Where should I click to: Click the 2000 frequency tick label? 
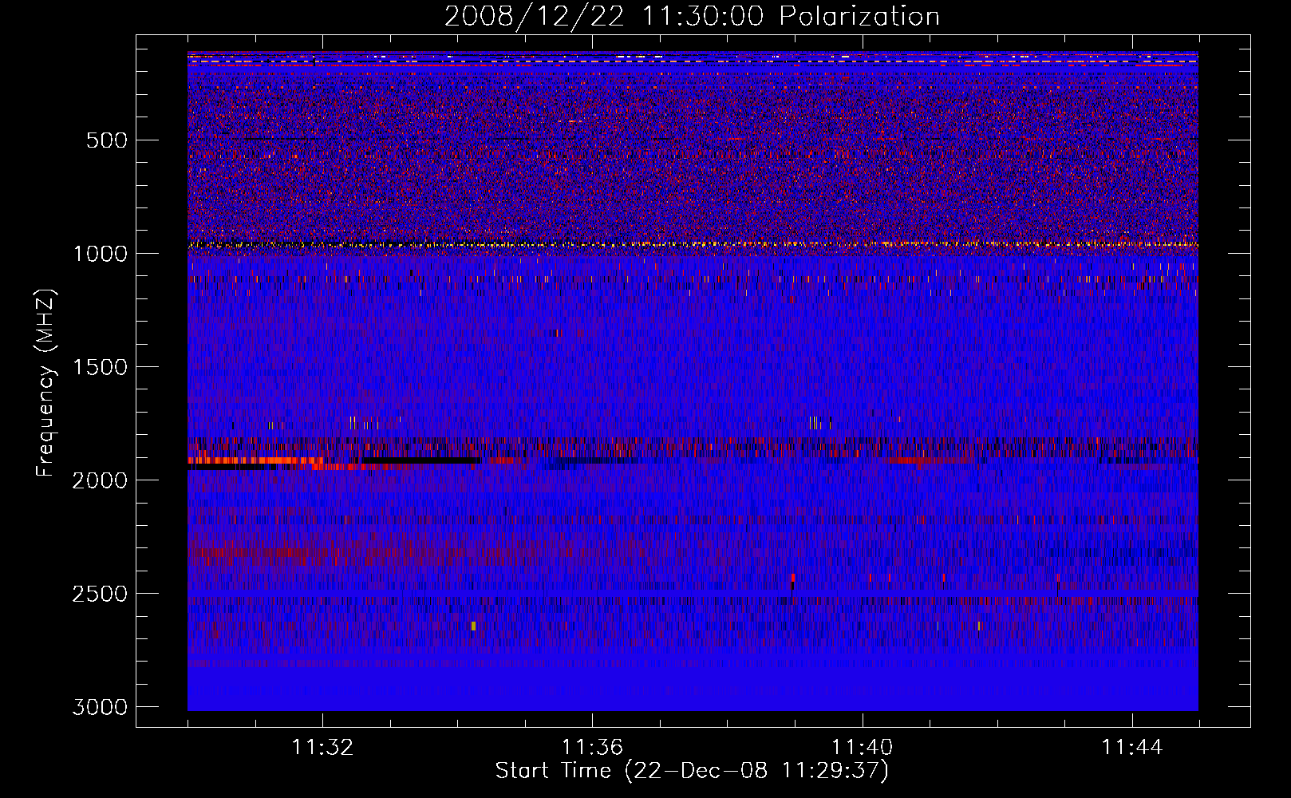[x=101, y=480]
